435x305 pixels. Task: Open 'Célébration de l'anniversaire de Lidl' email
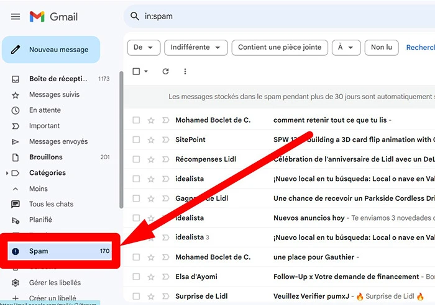pyautogui.click(x=354, y=159)
